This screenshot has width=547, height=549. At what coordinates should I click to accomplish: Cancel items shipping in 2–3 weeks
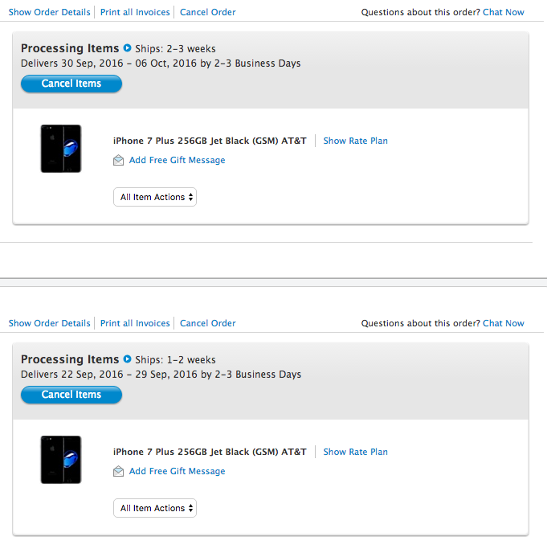pos(71,84)
